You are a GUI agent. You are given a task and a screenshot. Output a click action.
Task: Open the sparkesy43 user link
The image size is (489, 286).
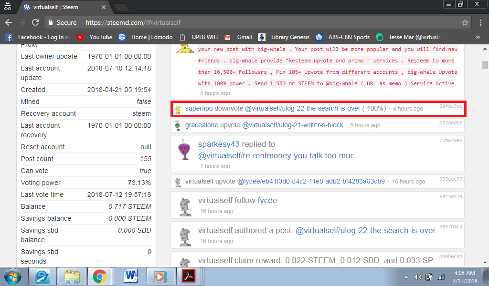[x=219, y=144]
